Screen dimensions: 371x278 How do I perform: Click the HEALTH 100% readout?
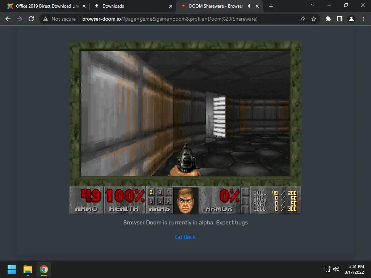125,200
